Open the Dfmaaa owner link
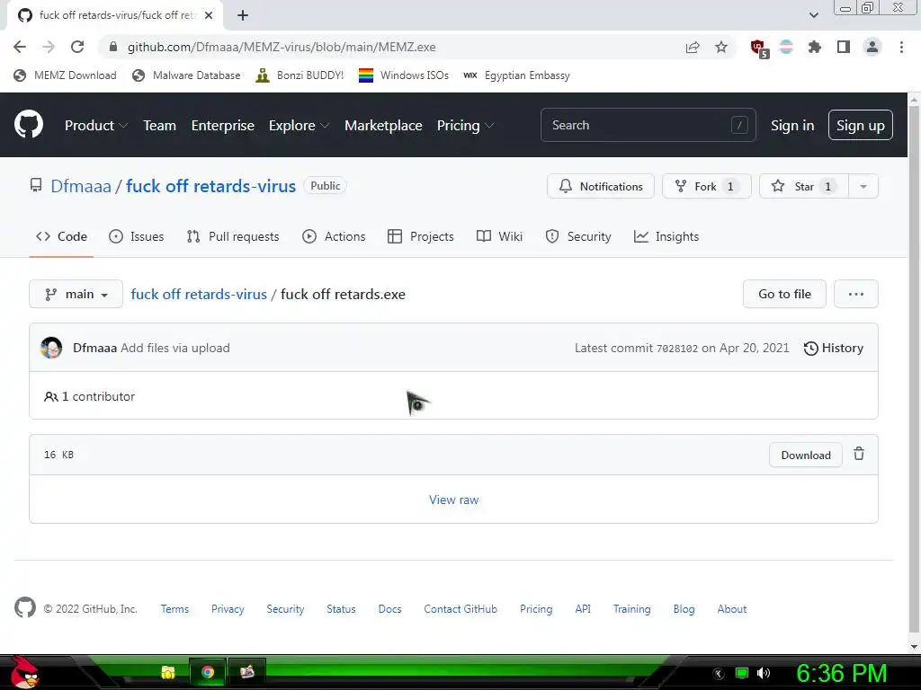The image size is (921, 690). (x=80, y=186)
